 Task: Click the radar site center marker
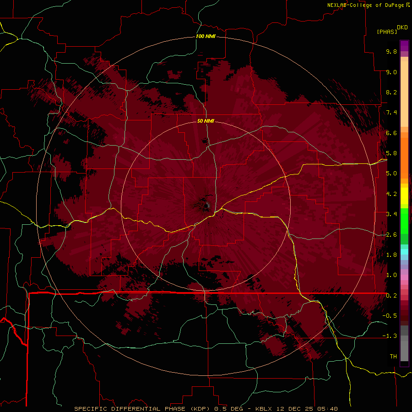(206, 206)
